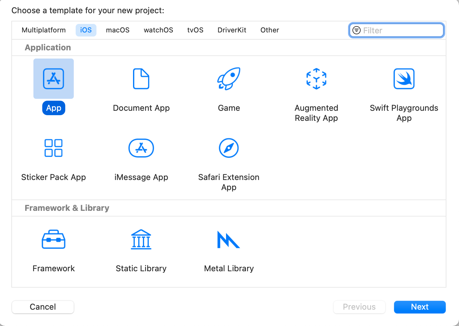
Task: Click the "Document App" label
Action: pyautogui.click(x=141, y=108)
